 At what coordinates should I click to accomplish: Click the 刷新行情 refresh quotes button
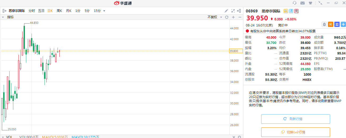tap(295, 119)
